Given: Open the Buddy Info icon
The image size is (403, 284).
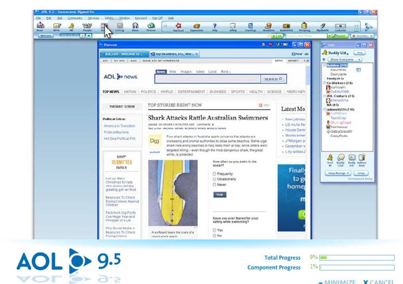Looking at the screenshot, I should [x=352, y=160].
